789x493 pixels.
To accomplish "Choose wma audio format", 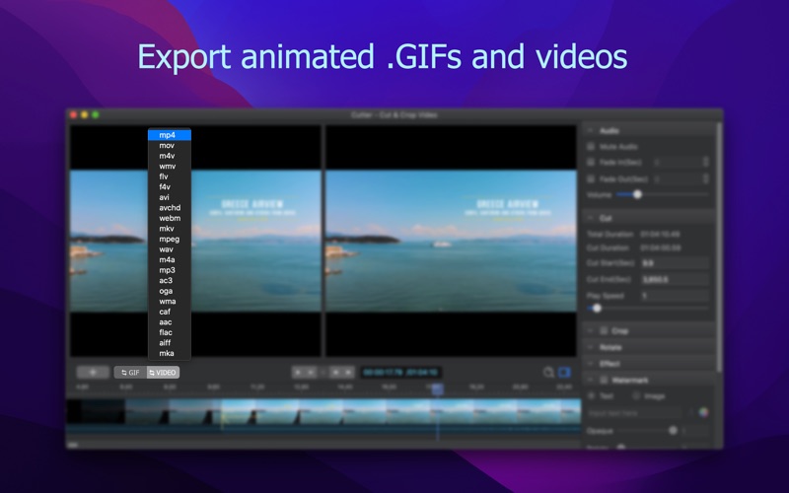I will tap(170, 302).
